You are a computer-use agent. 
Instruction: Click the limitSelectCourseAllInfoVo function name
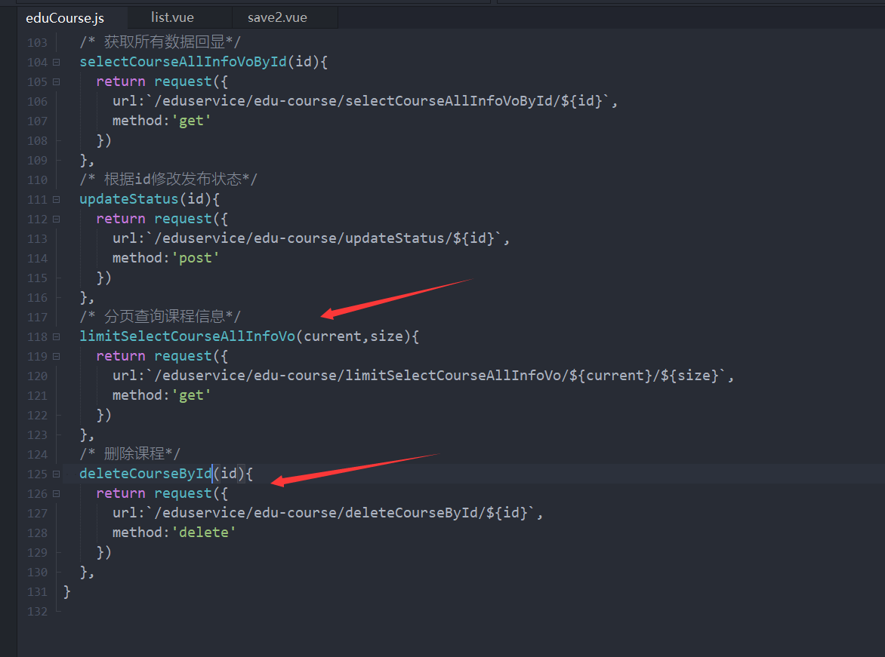tap(187, 336)
